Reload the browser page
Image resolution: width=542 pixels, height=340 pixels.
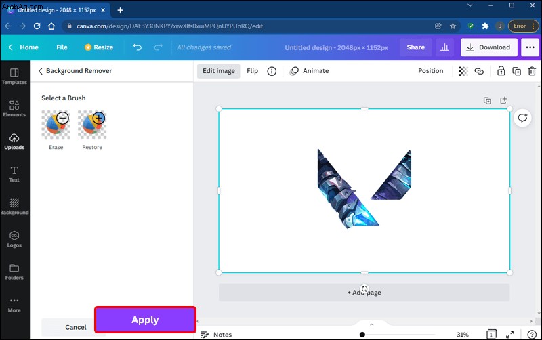37,26
